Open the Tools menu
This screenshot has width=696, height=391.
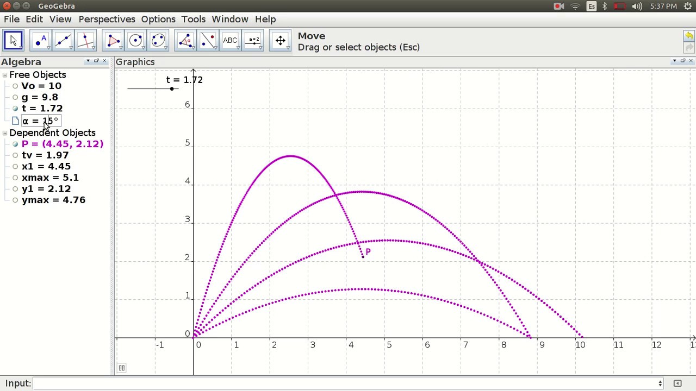pos(194,19)
